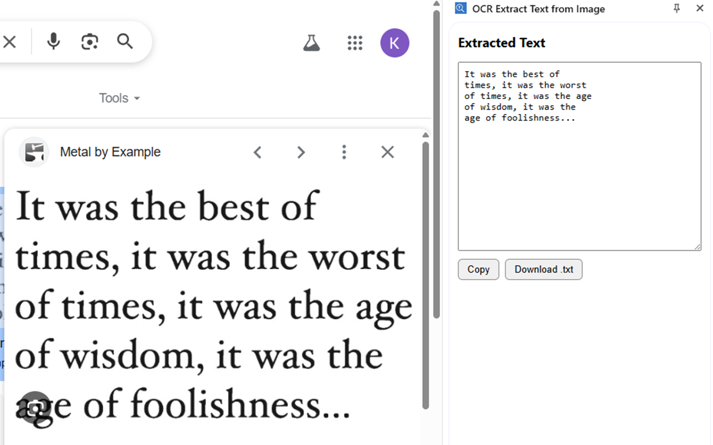The height and width of the screenshot is (445, 713).
Task: Click the magnifying glass search icon
Action: (125, 41)
